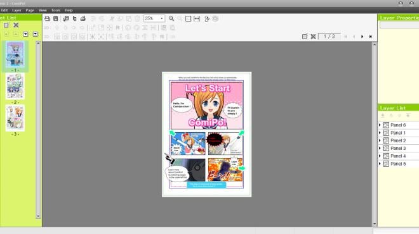Click the icon right of fit-to-width

pos(207,18)
